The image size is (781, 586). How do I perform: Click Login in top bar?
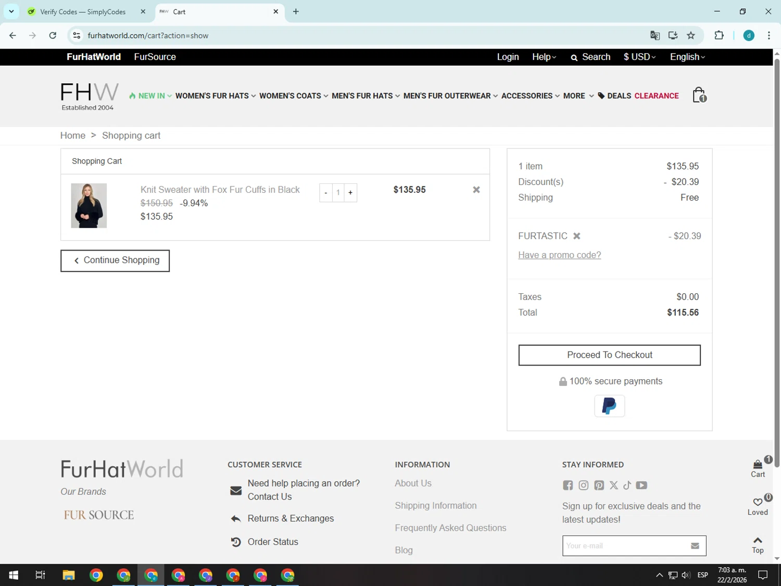click(508, 57)
